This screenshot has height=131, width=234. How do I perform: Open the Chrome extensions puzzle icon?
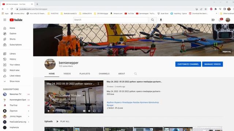pyautogui.click(x=215, y=9)
